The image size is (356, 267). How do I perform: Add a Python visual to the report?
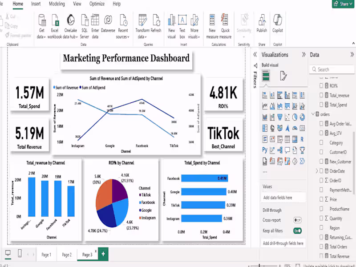coord(264,150)
